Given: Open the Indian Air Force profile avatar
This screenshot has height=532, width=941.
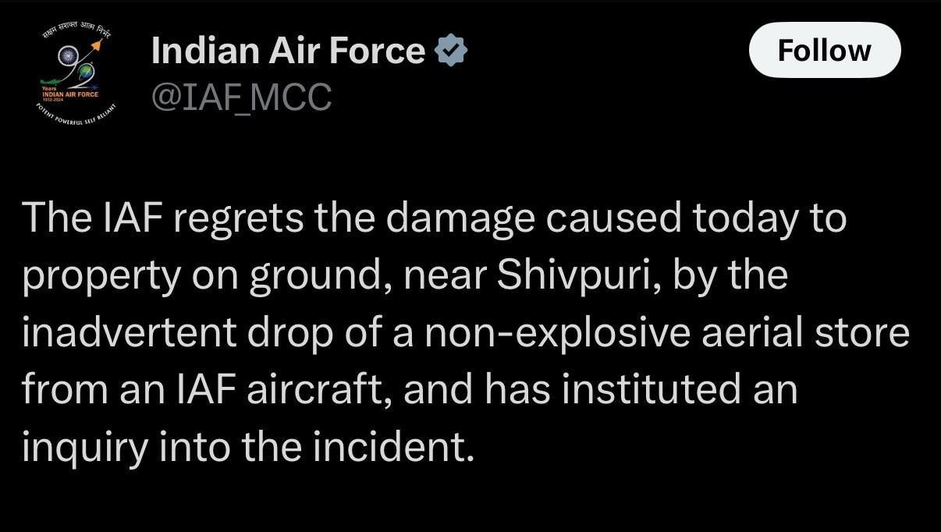Looking at the screenshot, I should coord(78,78).
